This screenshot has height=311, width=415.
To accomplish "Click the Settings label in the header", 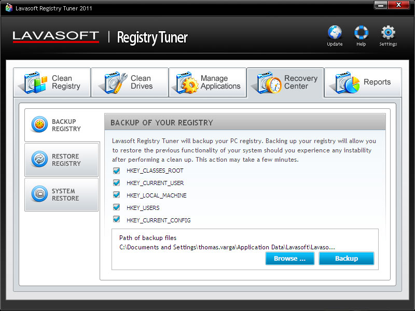I will [388, 44].
